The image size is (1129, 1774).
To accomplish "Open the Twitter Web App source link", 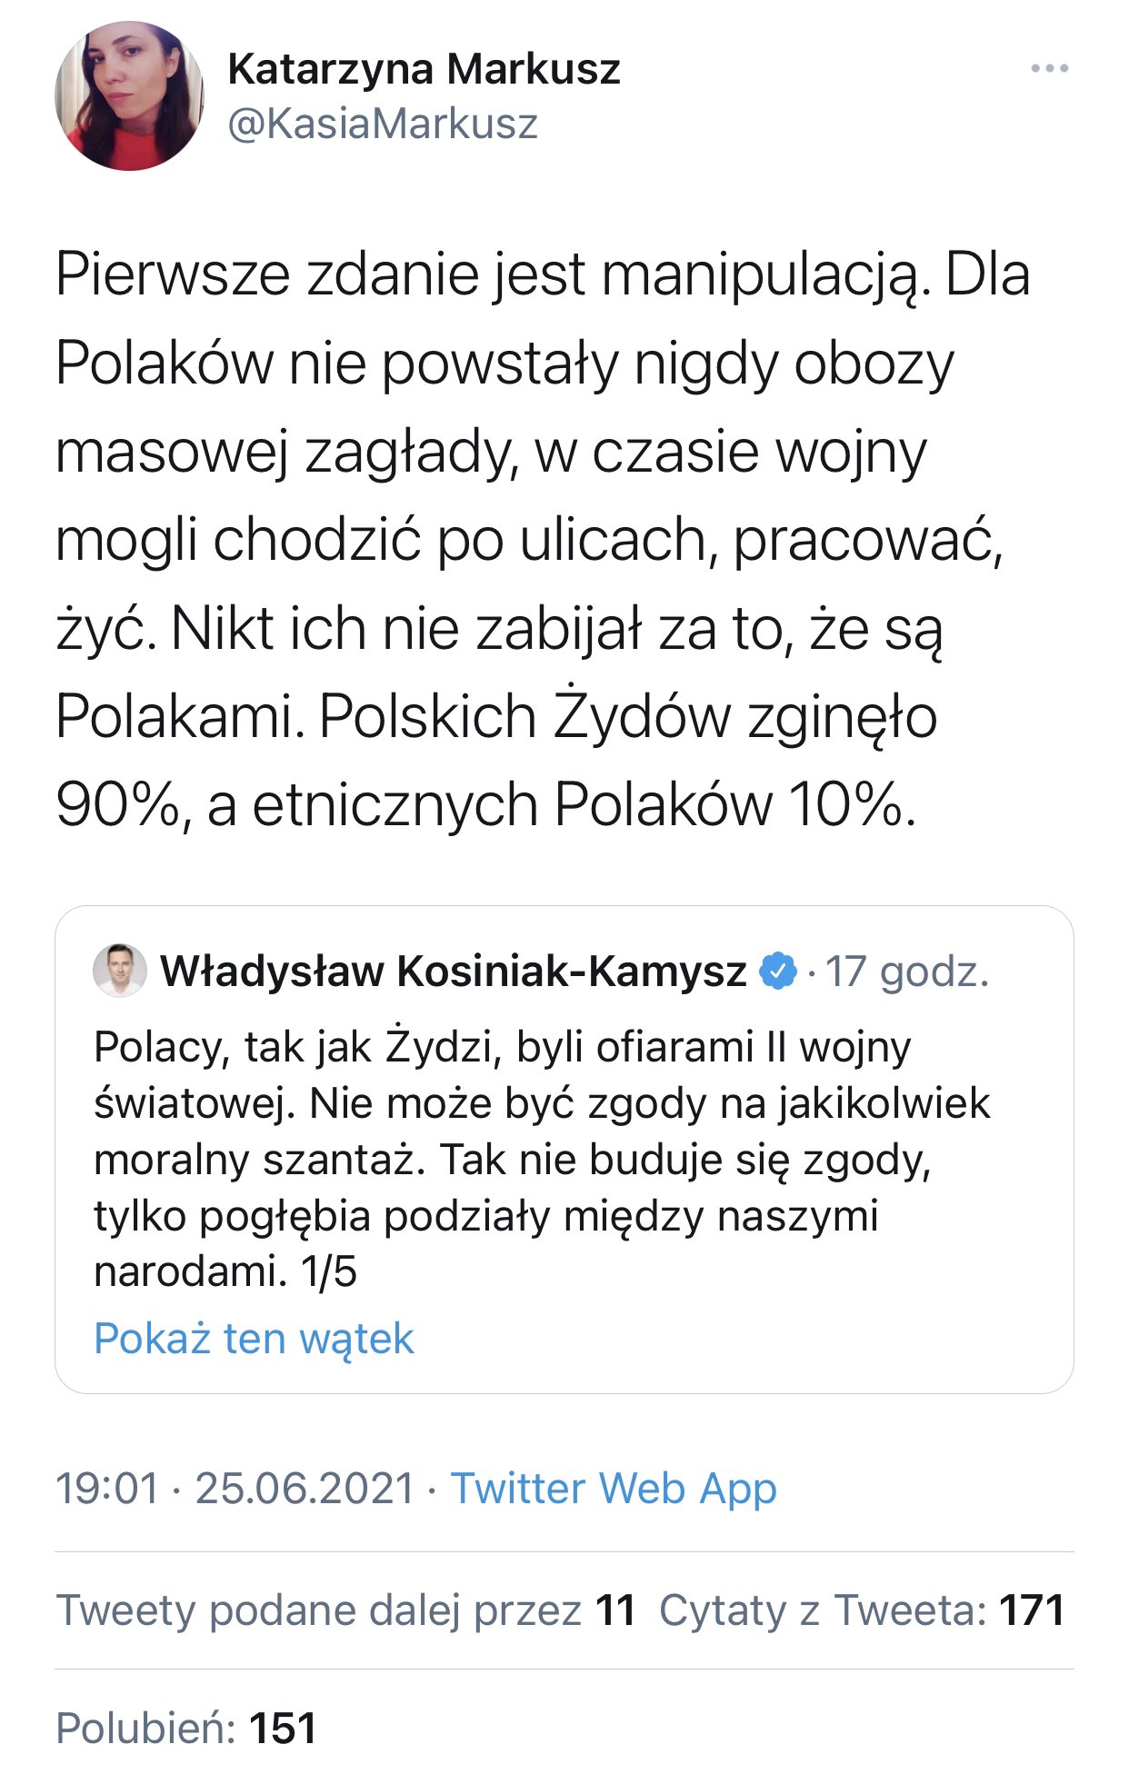I will tap(614, 1489).
